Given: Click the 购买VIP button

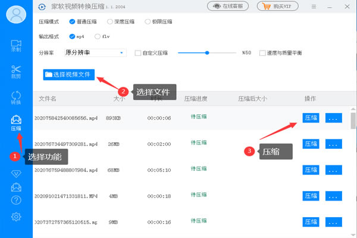Looking at the screenshot, I should (x=277, y=7).
